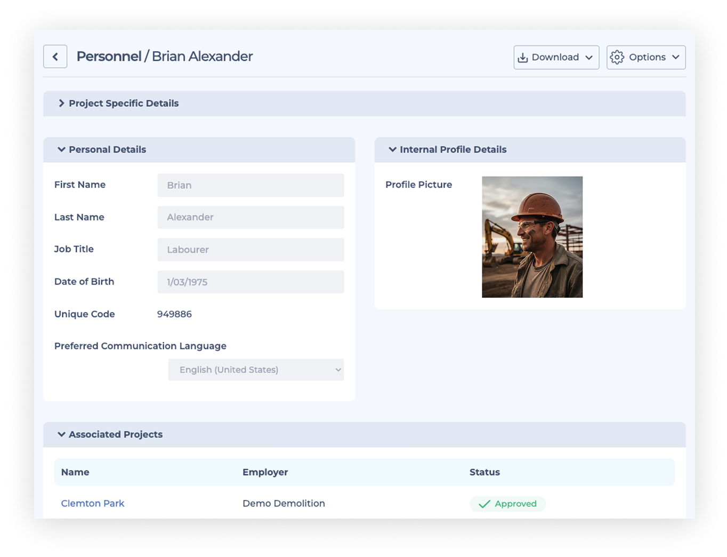Open the Clemton Park project link
727x557 pixels.
(x=92, y=503)
